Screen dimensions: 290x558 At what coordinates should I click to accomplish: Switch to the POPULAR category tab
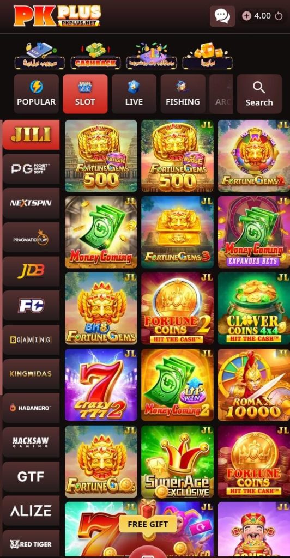37,94
